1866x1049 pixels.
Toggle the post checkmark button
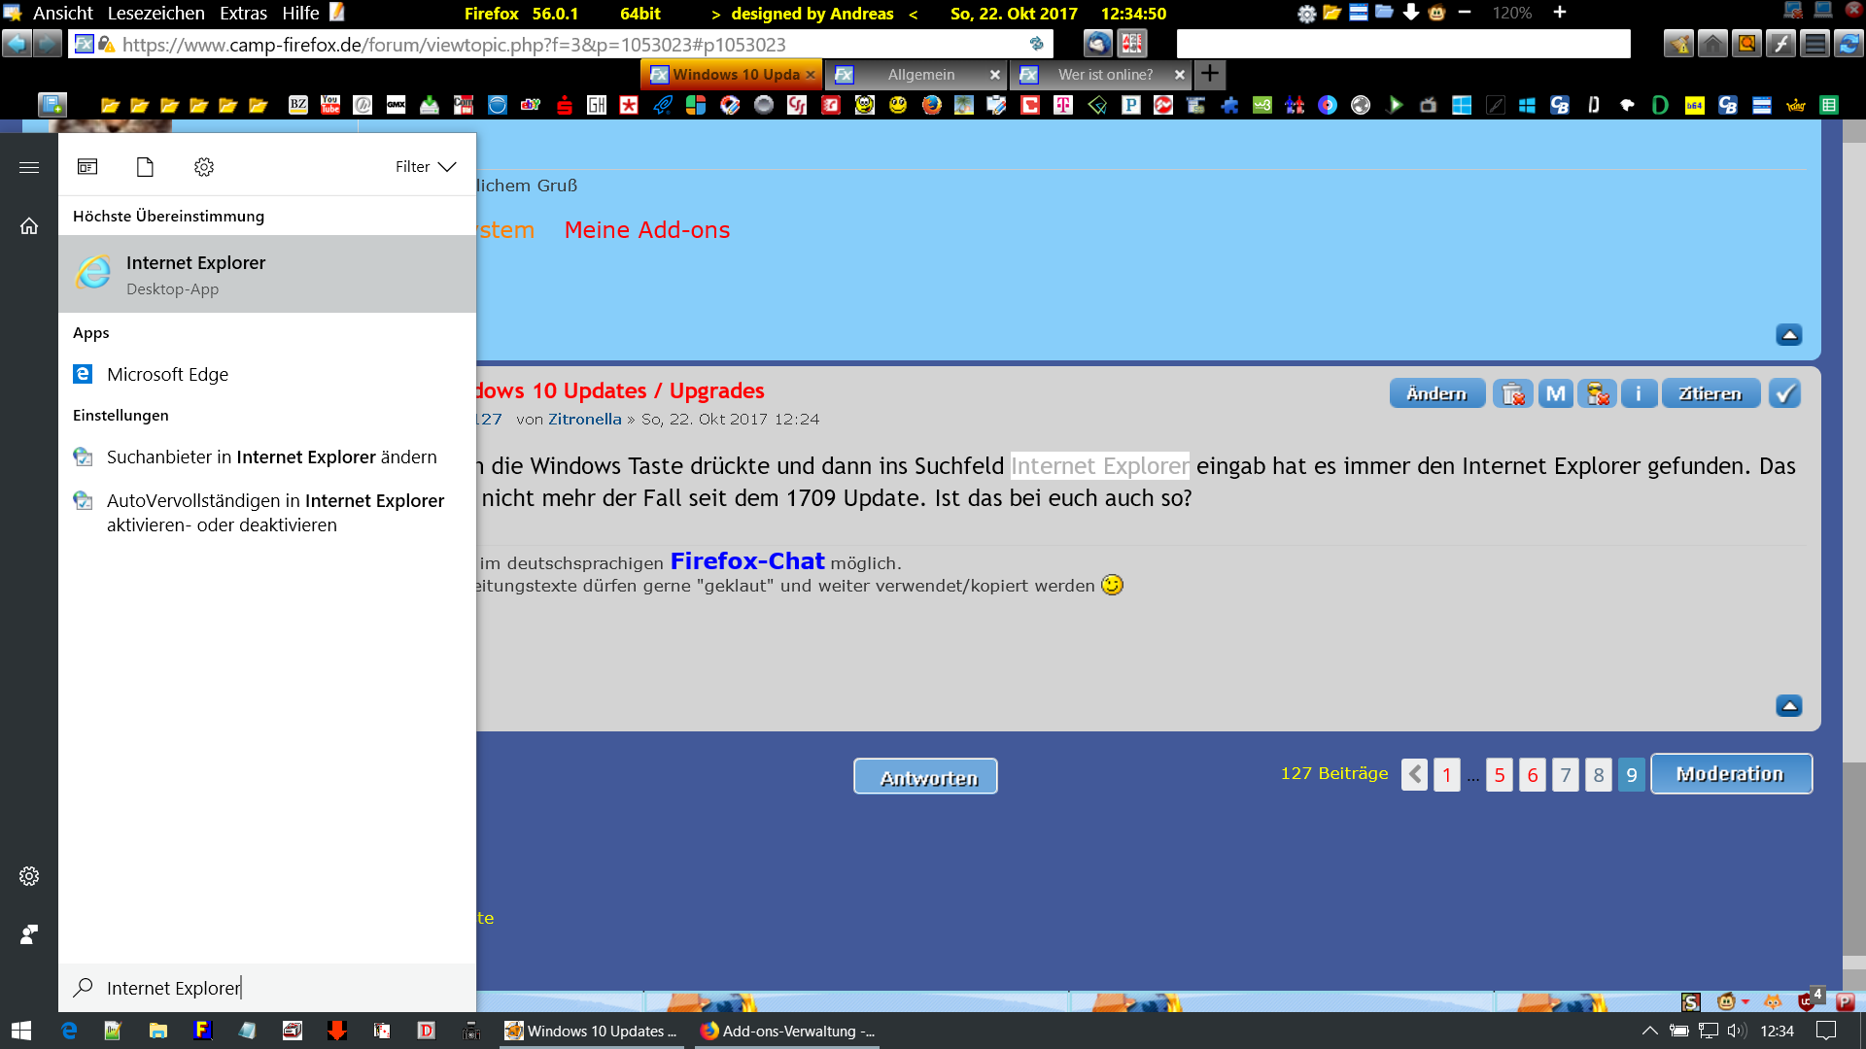click(x=1784, y=393)
